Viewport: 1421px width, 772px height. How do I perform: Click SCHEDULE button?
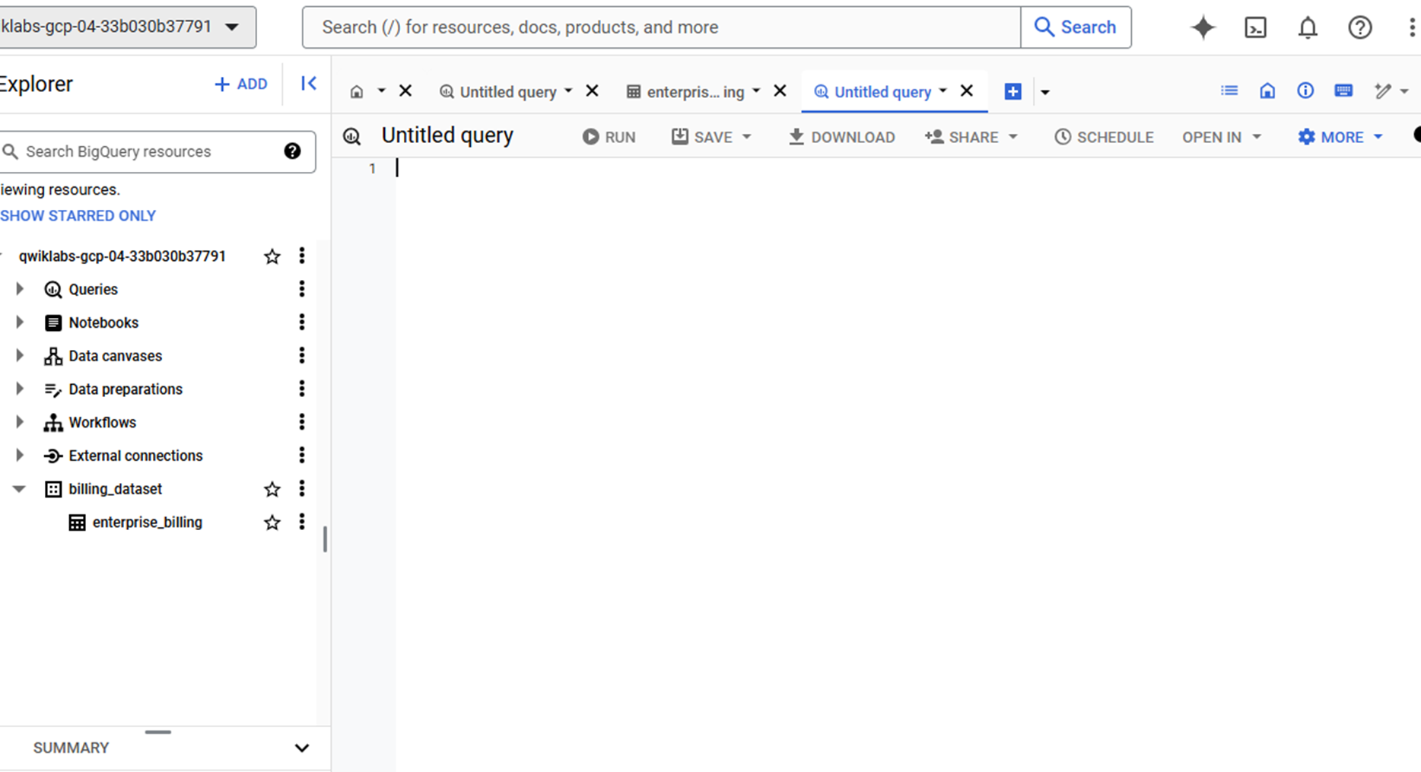coord(1104,137)
